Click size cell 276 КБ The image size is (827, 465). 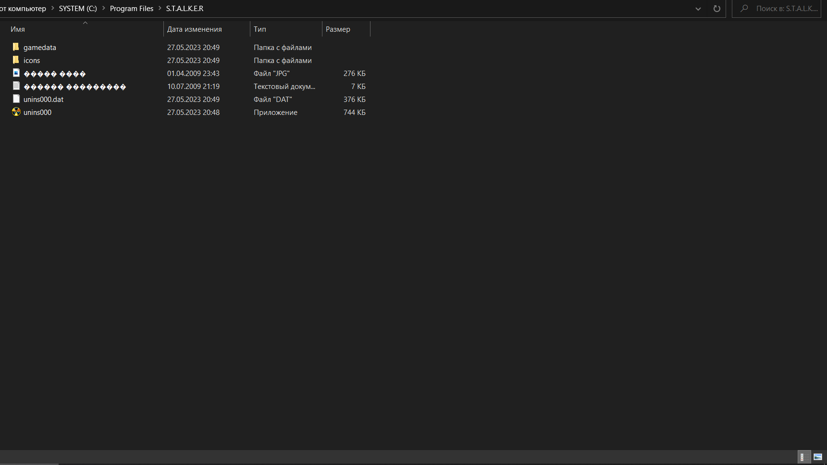point(355,74)
